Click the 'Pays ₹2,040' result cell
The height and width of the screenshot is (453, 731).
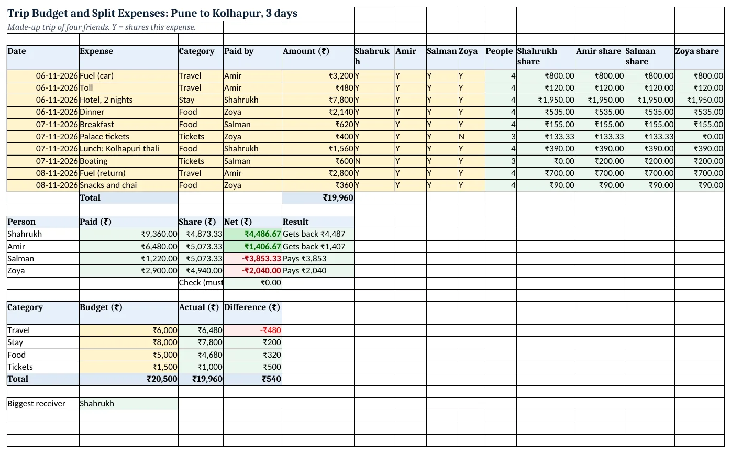tap(318, 270)
